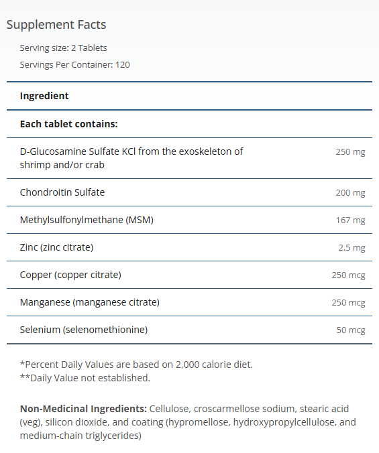Click Servings Per Container: 120 line
Viewport: 379px width, 453px height.
tap(74, 65)
